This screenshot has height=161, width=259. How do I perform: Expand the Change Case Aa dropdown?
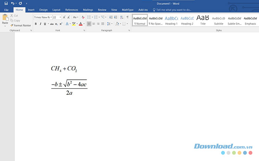75,17
